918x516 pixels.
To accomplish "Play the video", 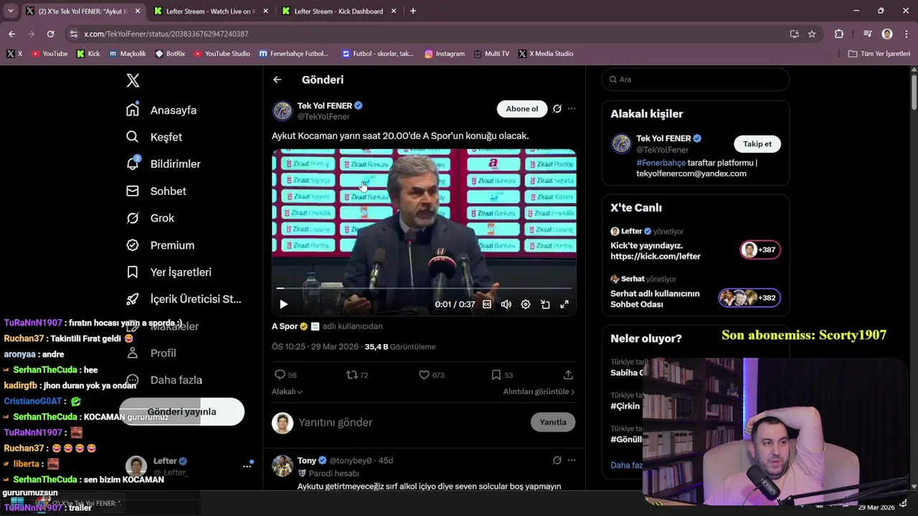I will pyautogui.click(x=283, y=305).
